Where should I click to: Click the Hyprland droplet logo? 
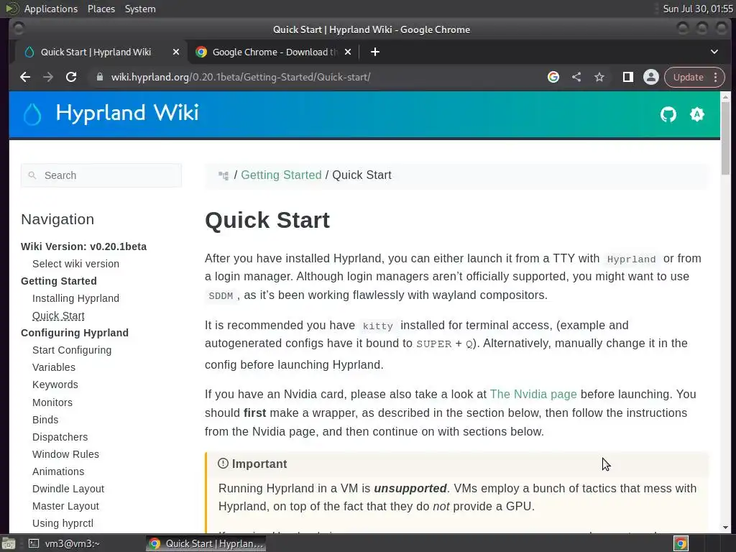click(32, 114)
